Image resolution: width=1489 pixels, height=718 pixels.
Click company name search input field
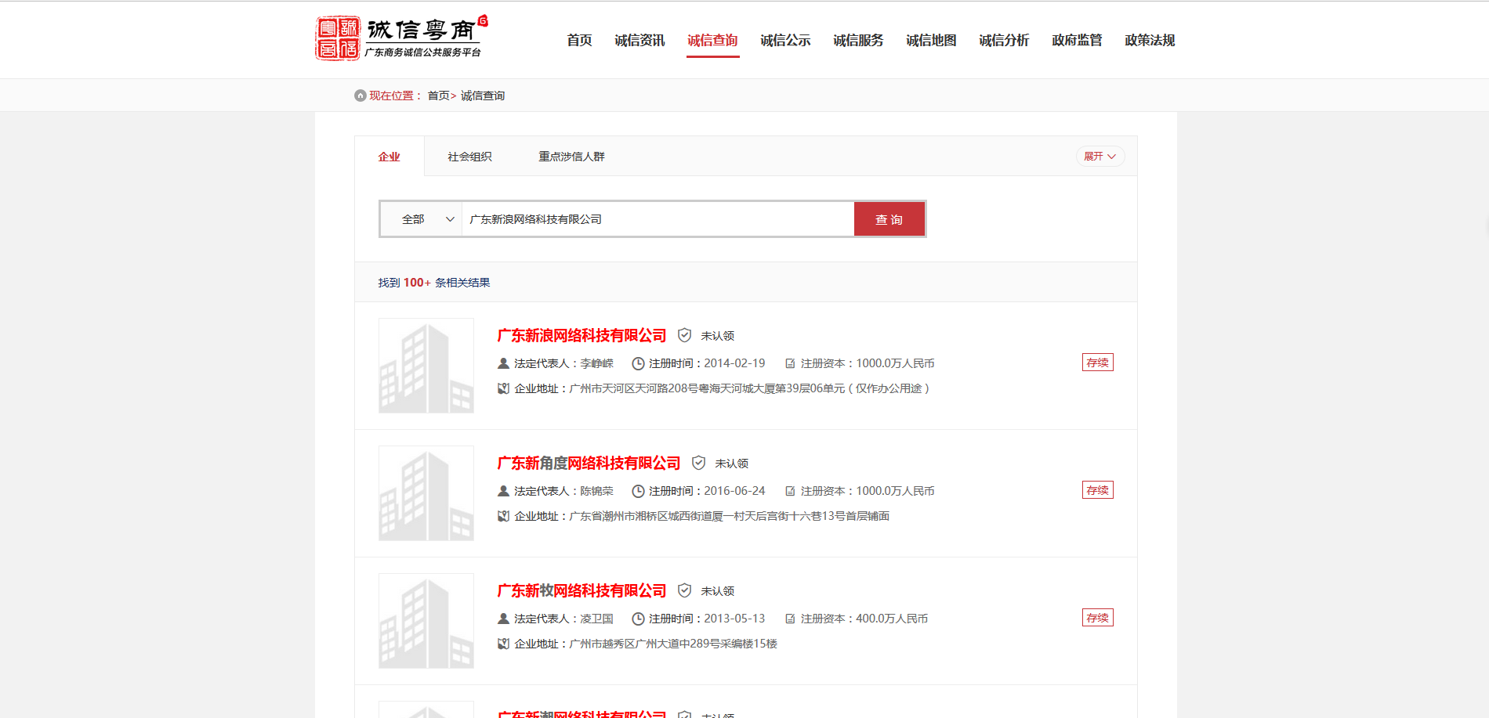[x=658, y=219]
